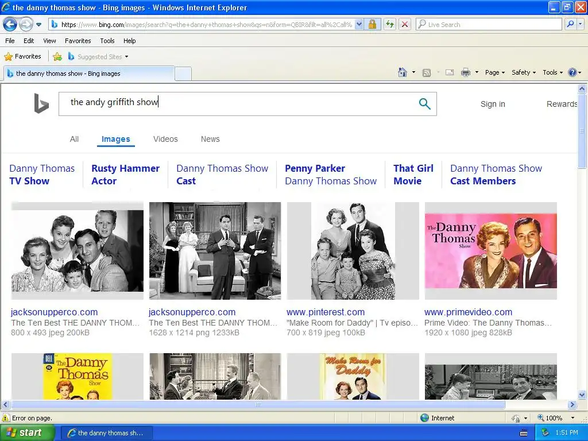Click the browser Forward arrow button
This screenshot has width=588, height=441.
(26, 25)
